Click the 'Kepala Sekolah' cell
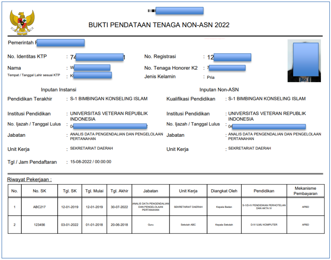 [224, 225]
